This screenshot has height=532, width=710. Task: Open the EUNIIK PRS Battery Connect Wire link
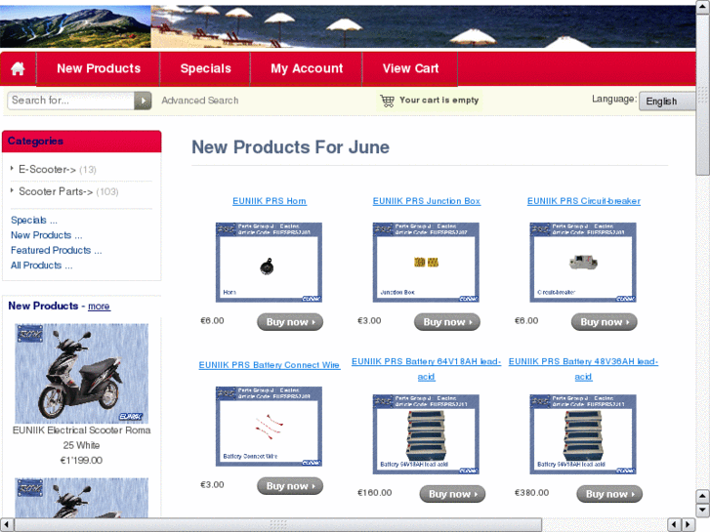(x=270, y=365)
